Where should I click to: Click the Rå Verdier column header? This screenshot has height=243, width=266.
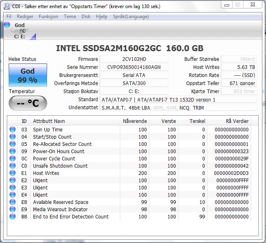[229, 121]
